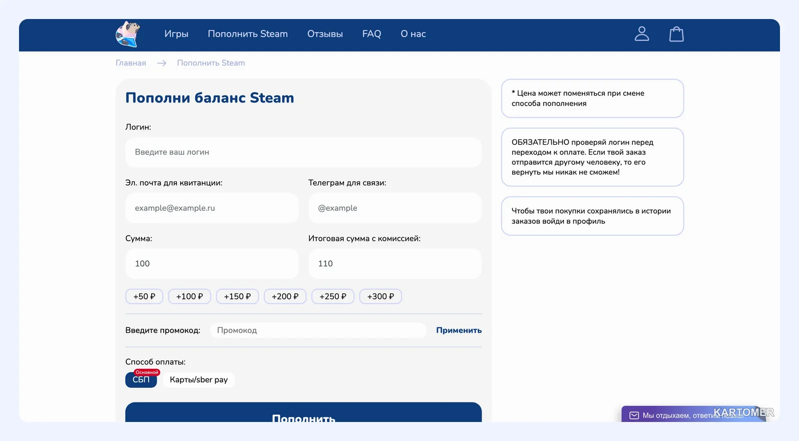Select СБП payment method
The width and height of the screenshot is (799, 441).
tap(141, 379)
